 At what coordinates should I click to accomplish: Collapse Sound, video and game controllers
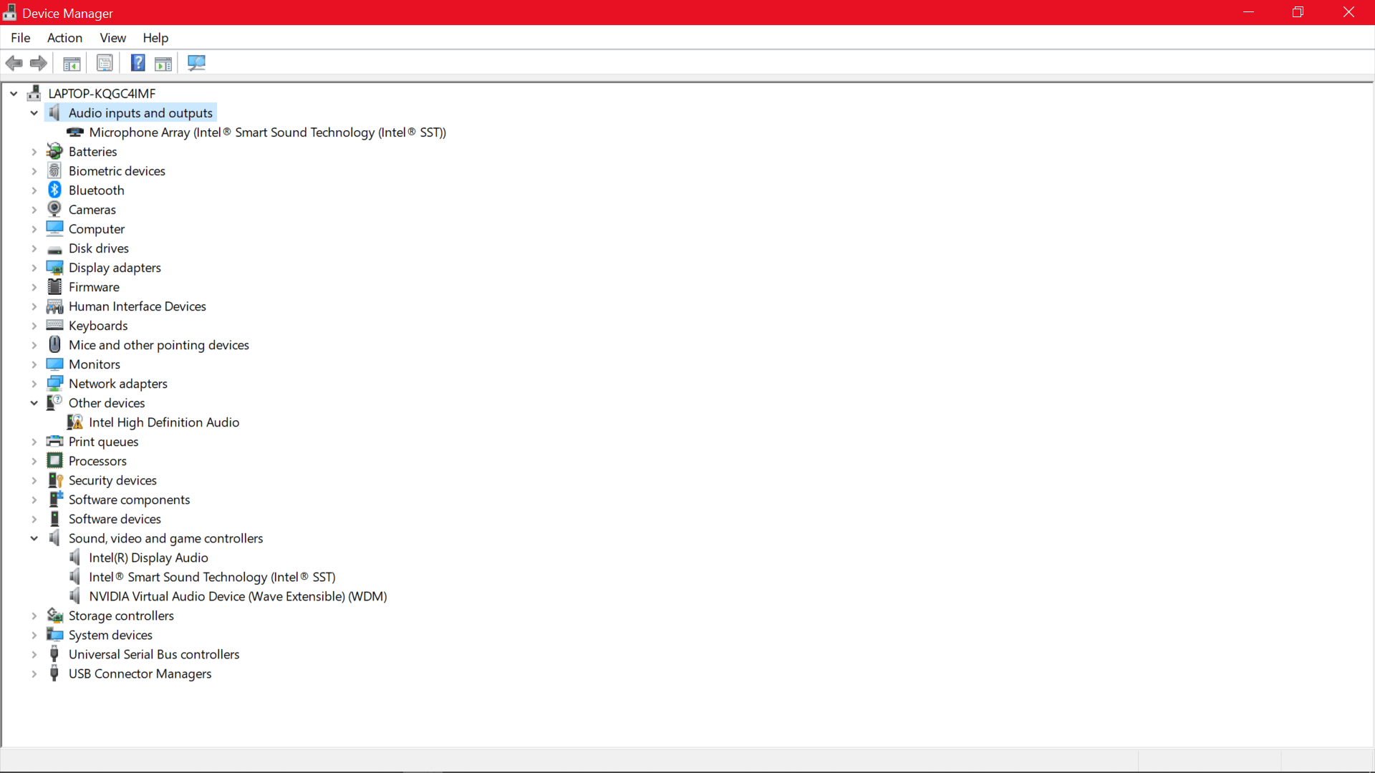[34, 538]
